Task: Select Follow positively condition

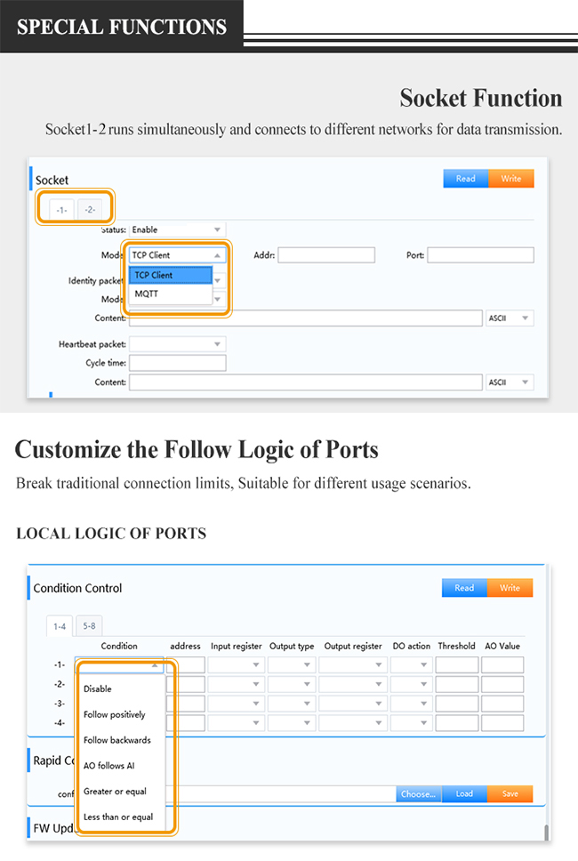Action: pyautogui.click(x=114, y=714)
